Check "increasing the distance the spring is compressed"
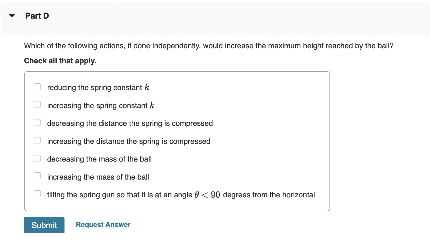 click(x=37, y=140)
